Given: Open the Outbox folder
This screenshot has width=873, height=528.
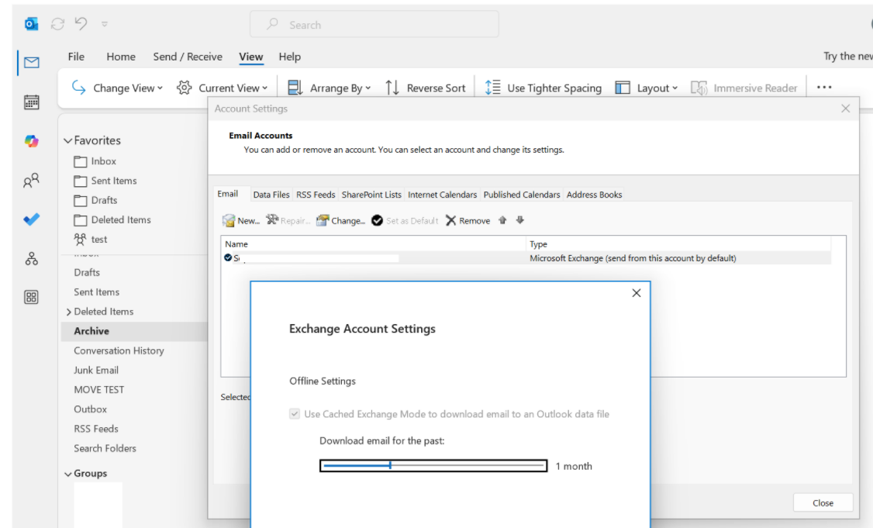Looking at the screenshot, I should [90, 409].
